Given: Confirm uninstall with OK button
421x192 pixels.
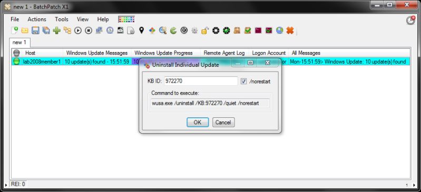Looking at the screenshot, I should coord(198,122).
